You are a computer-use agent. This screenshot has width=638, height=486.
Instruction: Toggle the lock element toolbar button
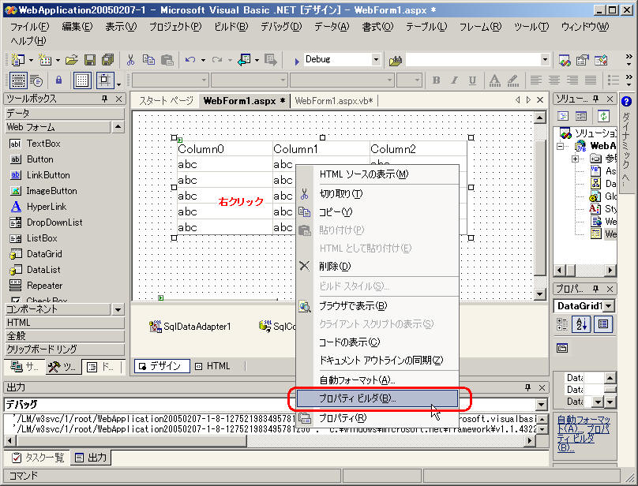pyautogui.click(x=58, y=80)
